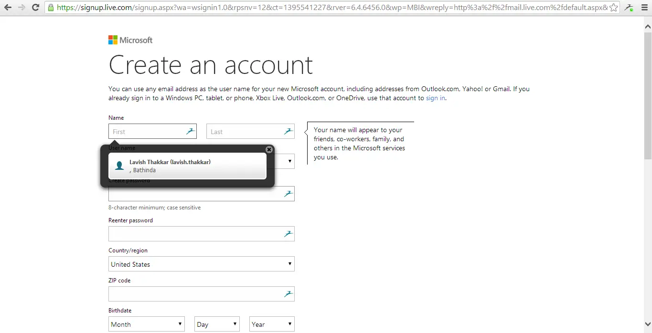Close the autofill suggestion popup
The image size is (652, 333).
[x=269, y=149]
